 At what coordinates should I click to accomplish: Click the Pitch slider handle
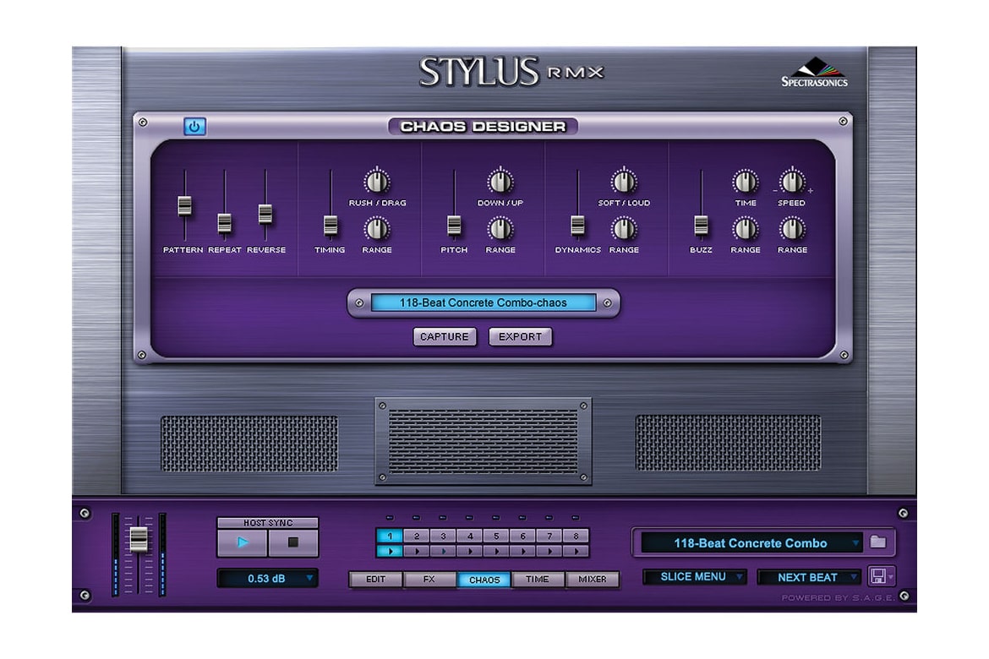click(454, 225)
